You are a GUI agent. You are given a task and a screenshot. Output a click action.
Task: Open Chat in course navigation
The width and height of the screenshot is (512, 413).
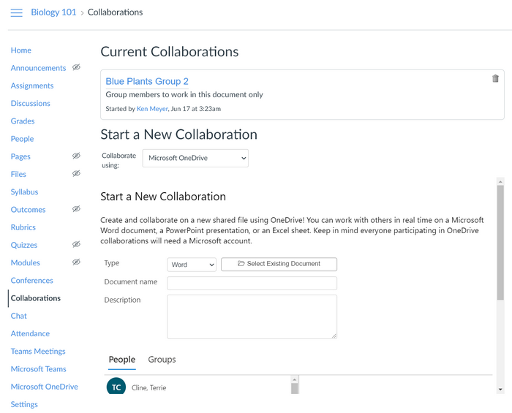pos(18,316)
